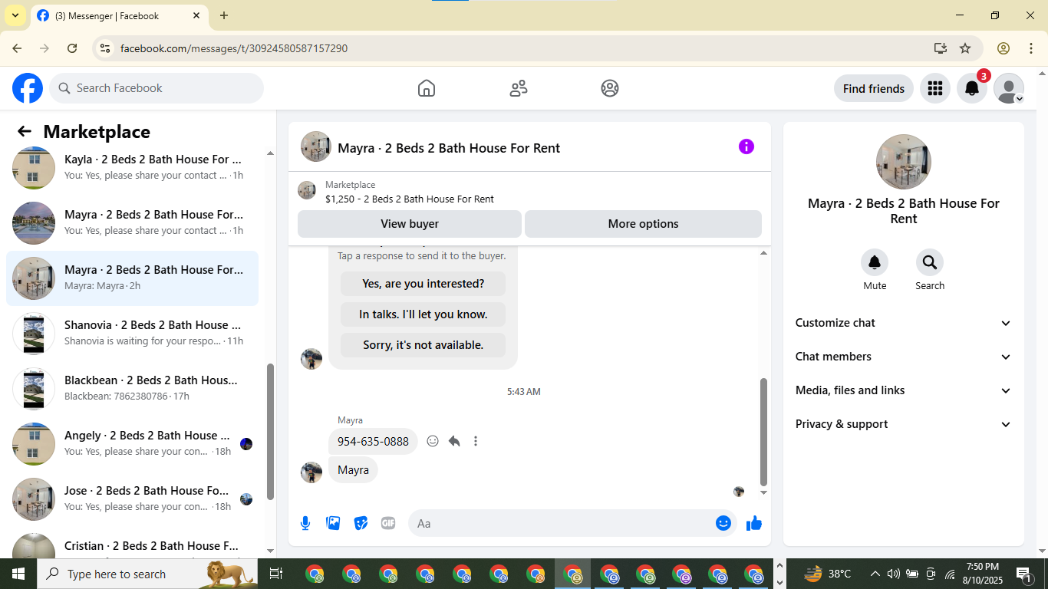1048x589 pixels.
Task: Expand Customize chat section
Action: coord(904,323)
